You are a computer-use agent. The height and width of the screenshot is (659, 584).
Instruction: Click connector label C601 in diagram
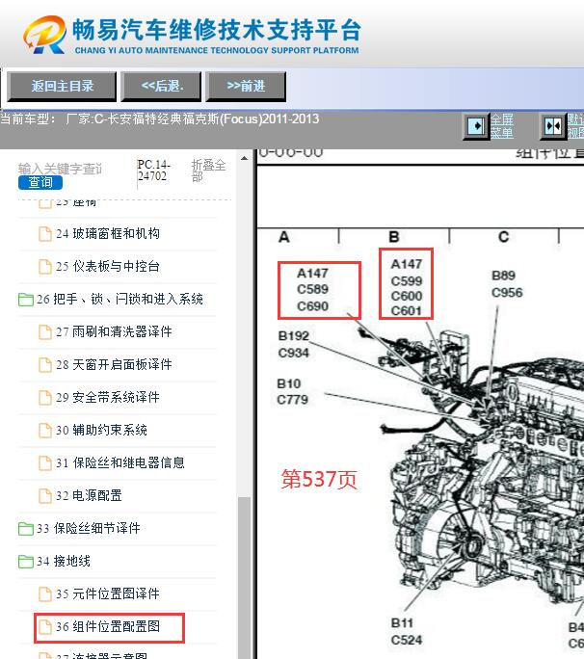(x=407, y=311)
